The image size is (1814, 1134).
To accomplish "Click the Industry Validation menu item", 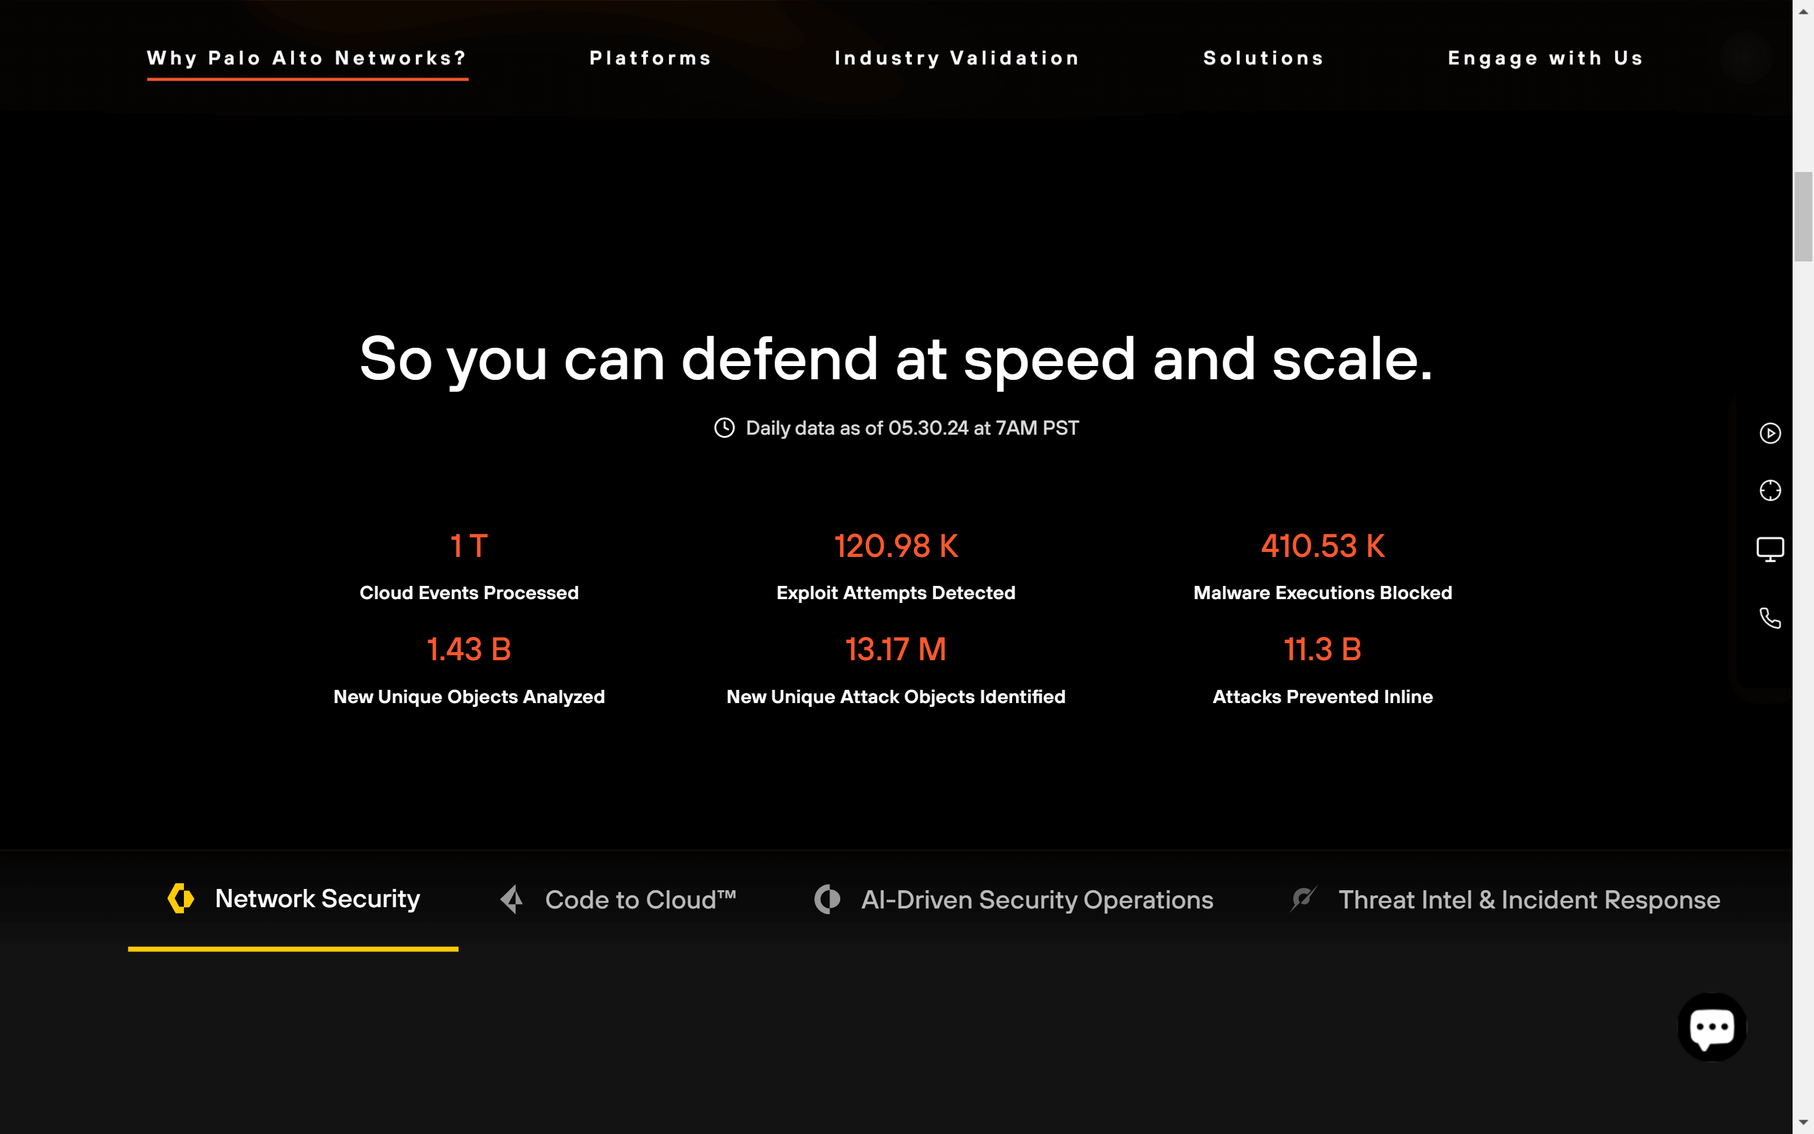I will pos(957,58).
